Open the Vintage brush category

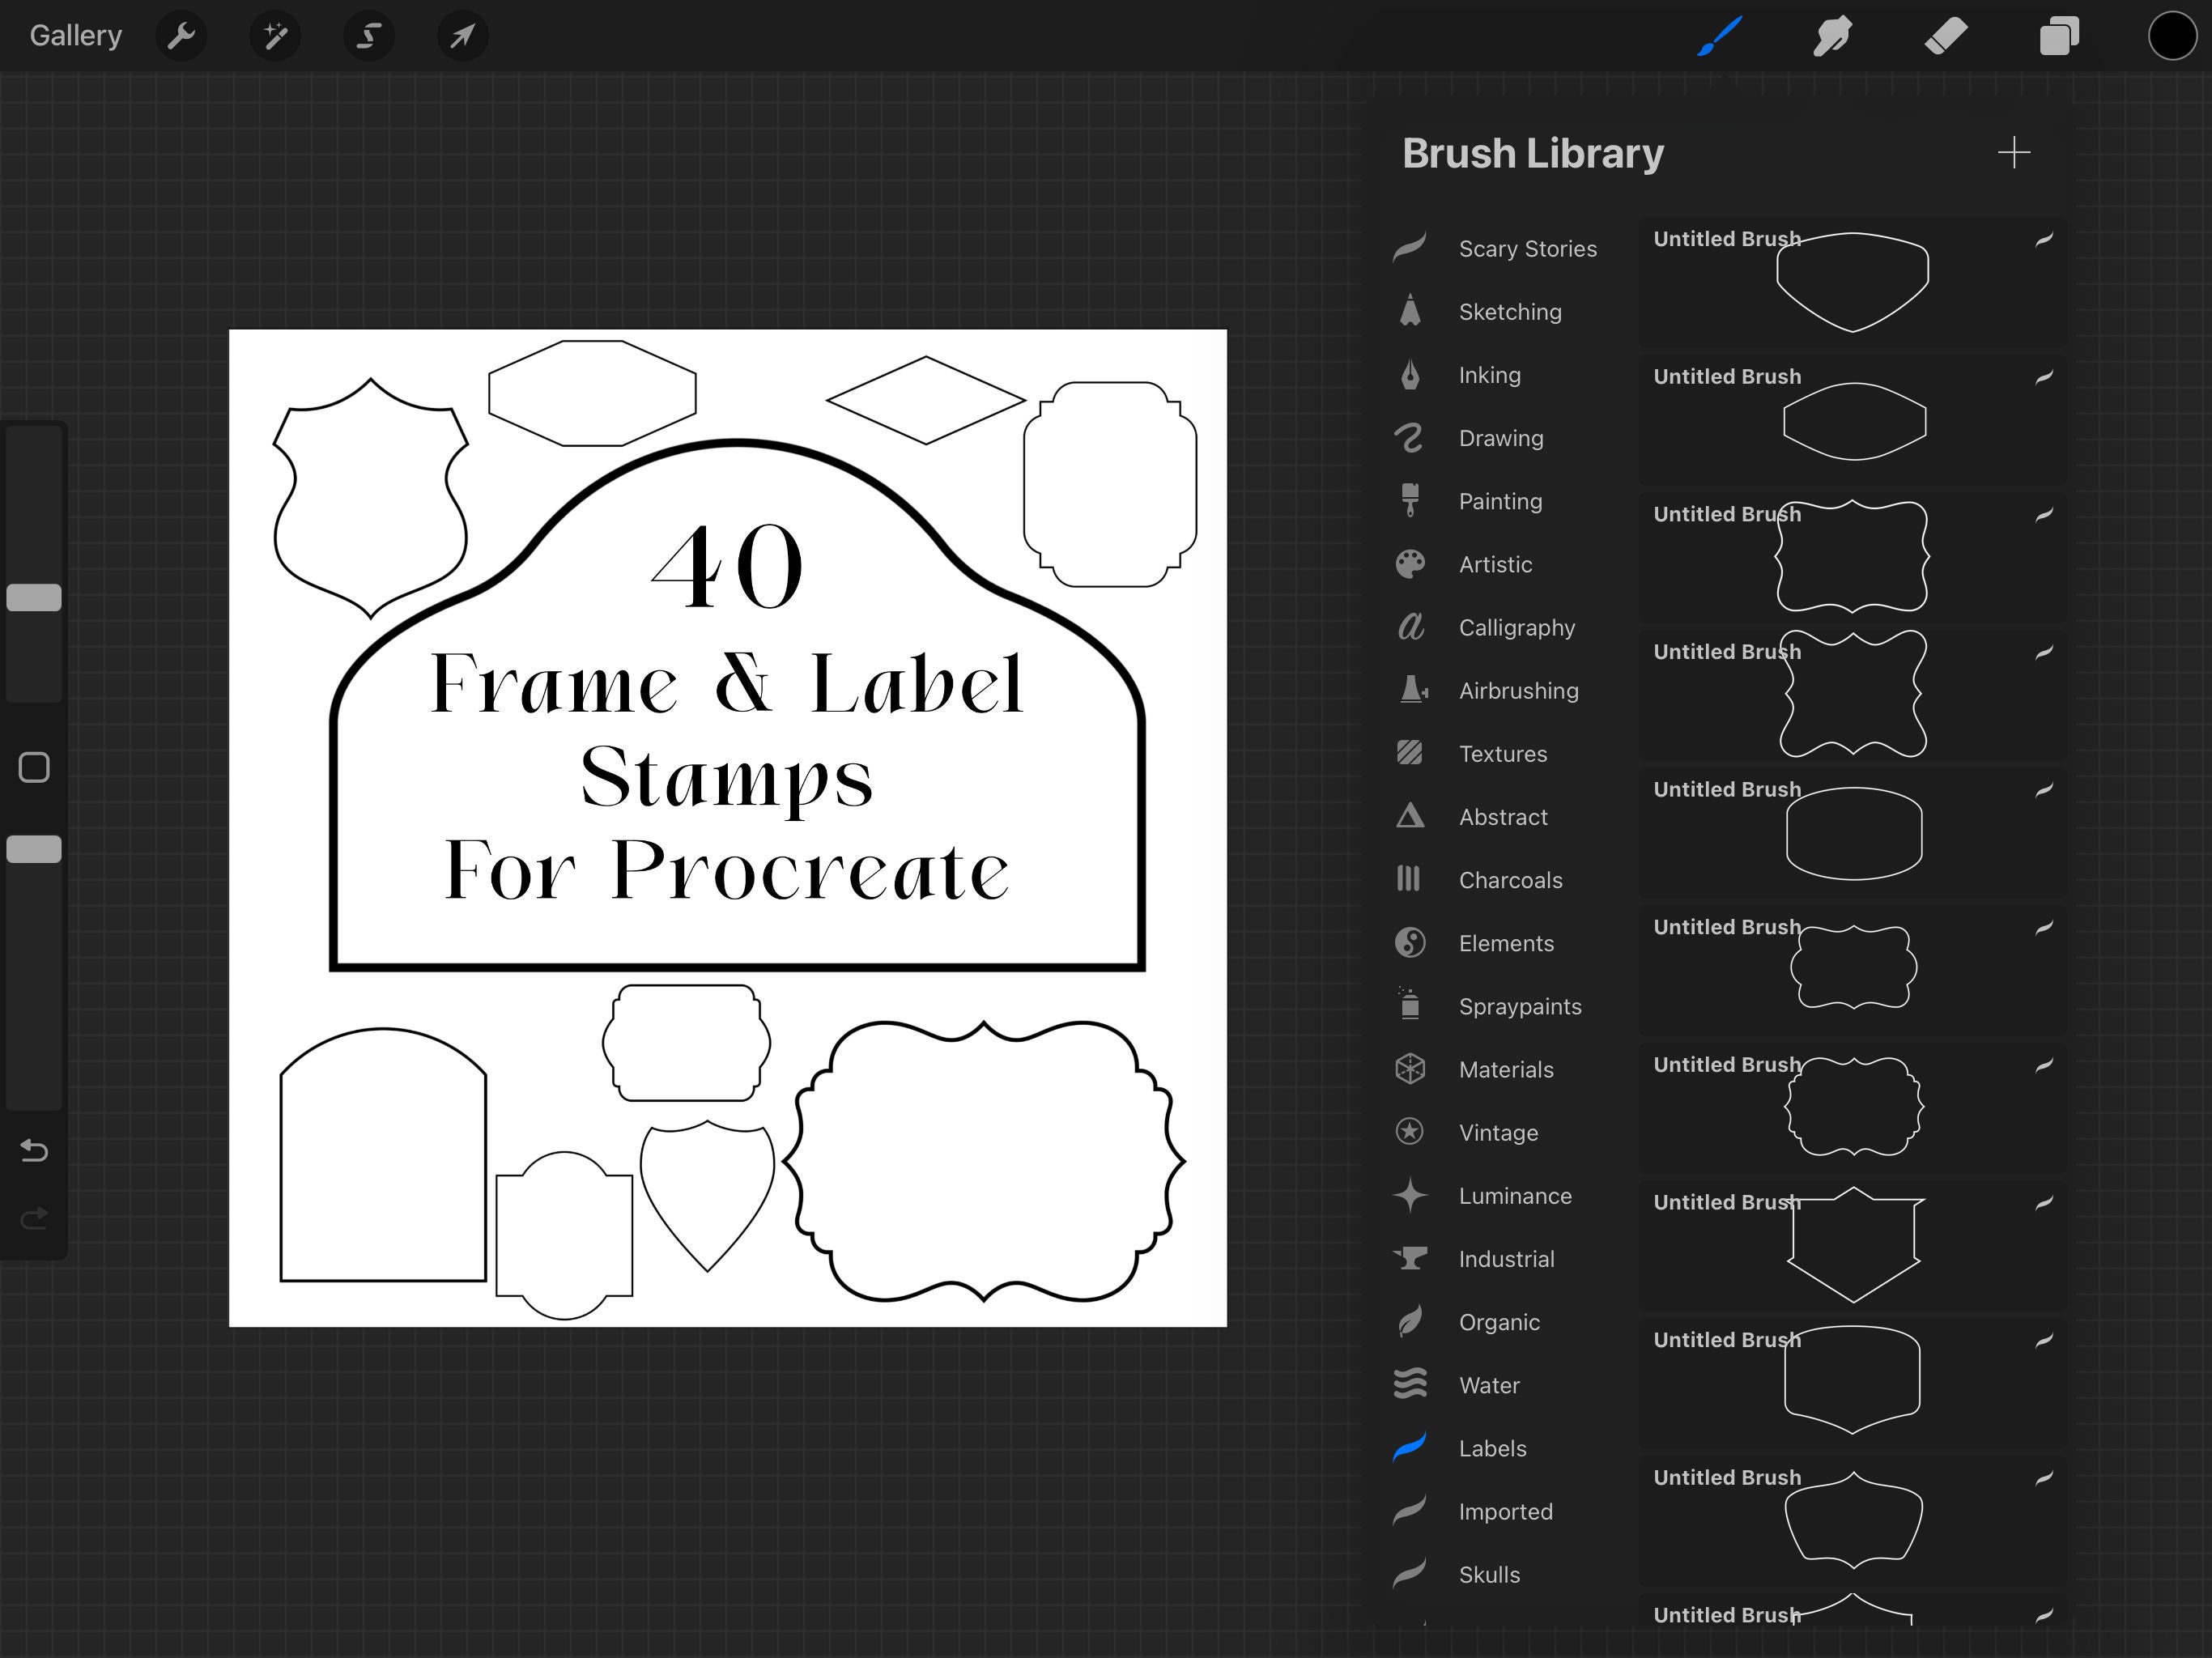coord(1498,1132)
